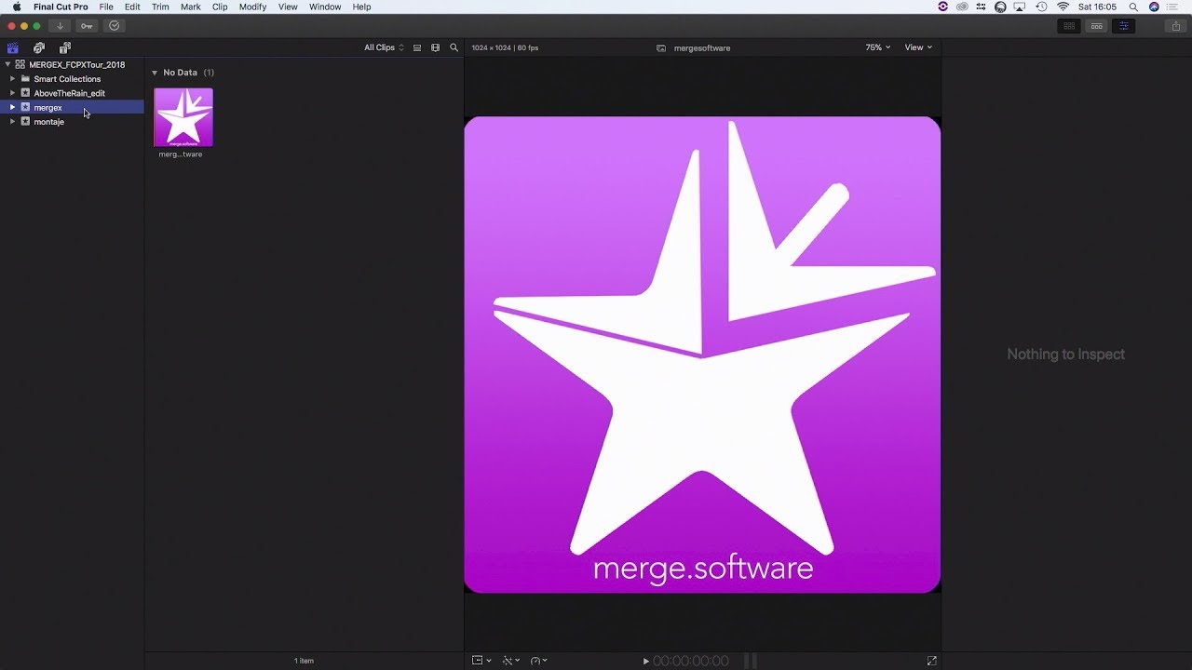Expand the Smart Collections folder
Image resolution: width=1192 pixels, height=670 pixels.
coord(12,79)
